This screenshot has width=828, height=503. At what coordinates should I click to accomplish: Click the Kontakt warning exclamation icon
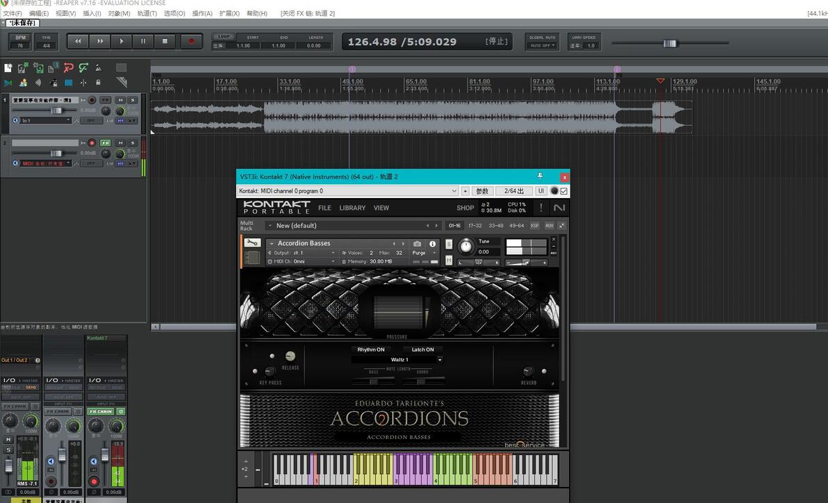pyautogui.click(x=540, y=208)
